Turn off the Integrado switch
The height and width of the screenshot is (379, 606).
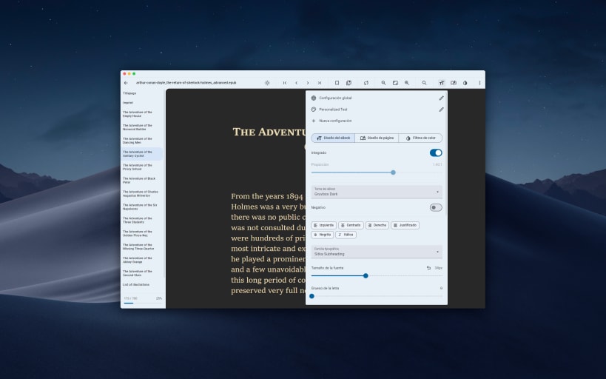coord(436,152)
